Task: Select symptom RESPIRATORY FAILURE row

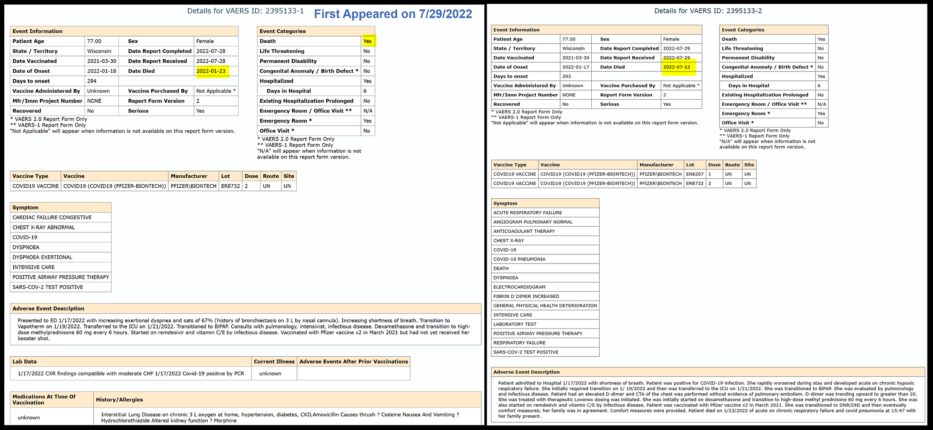Action: [x=545, y=343]
